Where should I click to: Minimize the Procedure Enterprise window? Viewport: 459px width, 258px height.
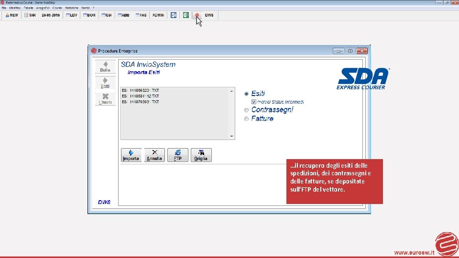(339, 51)
